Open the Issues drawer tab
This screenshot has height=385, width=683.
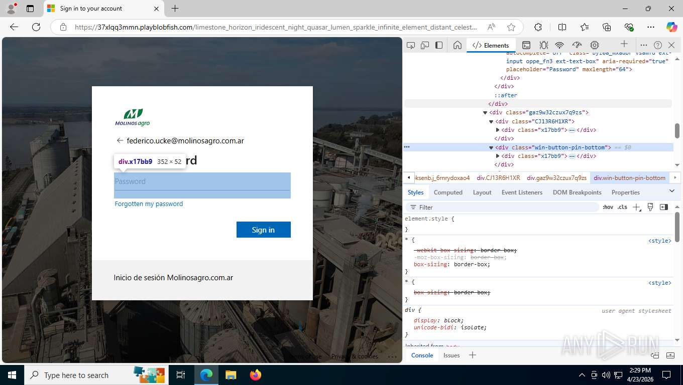(451, 355)
